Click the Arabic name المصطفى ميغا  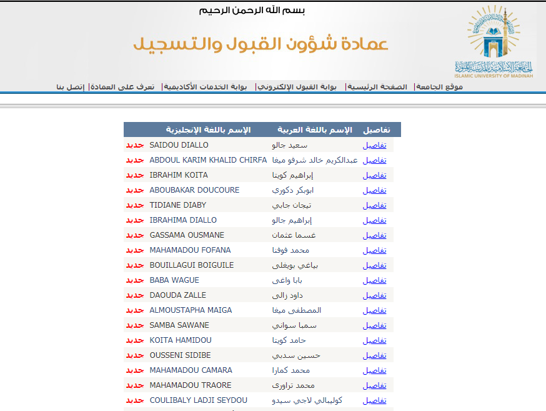pyautogui.click(x=297, y=310)
